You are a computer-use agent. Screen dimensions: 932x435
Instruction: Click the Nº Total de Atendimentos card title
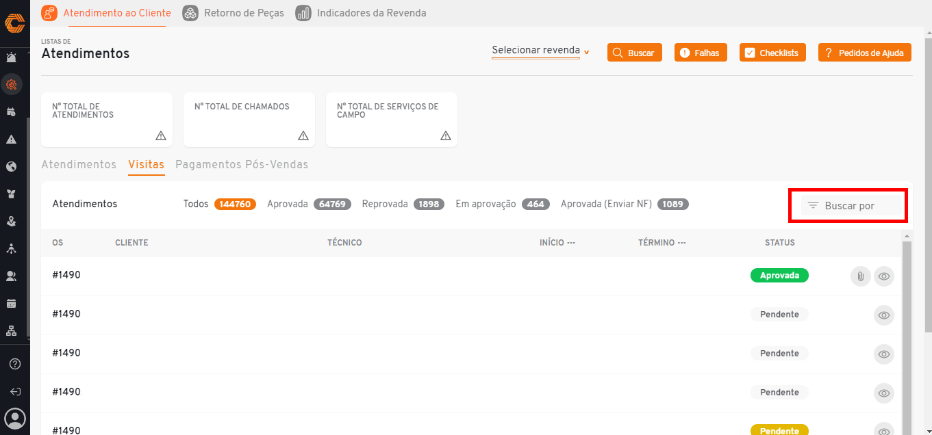pos(83,111)
